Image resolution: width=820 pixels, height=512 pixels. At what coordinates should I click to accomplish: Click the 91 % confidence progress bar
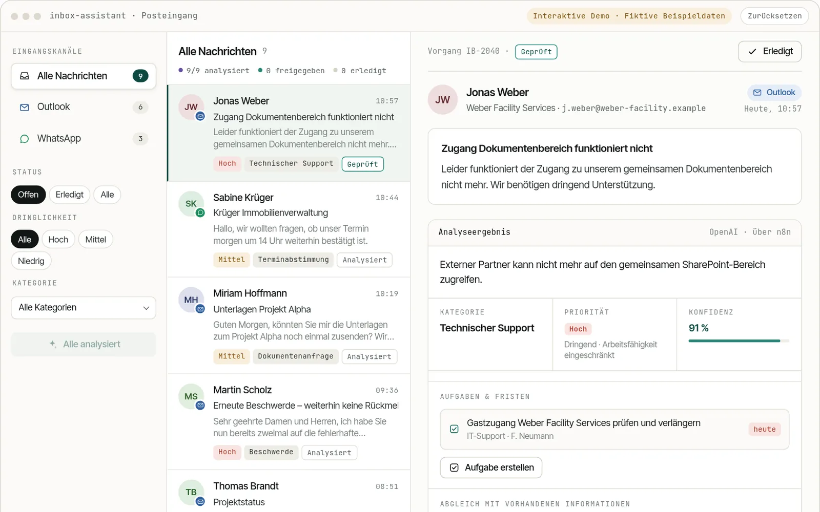[x=739, y=341]
